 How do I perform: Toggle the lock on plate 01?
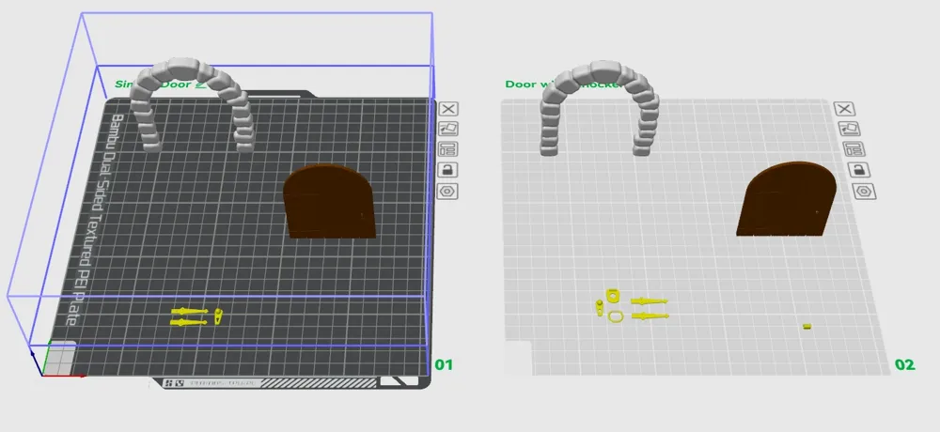click(x=448, y=170)
